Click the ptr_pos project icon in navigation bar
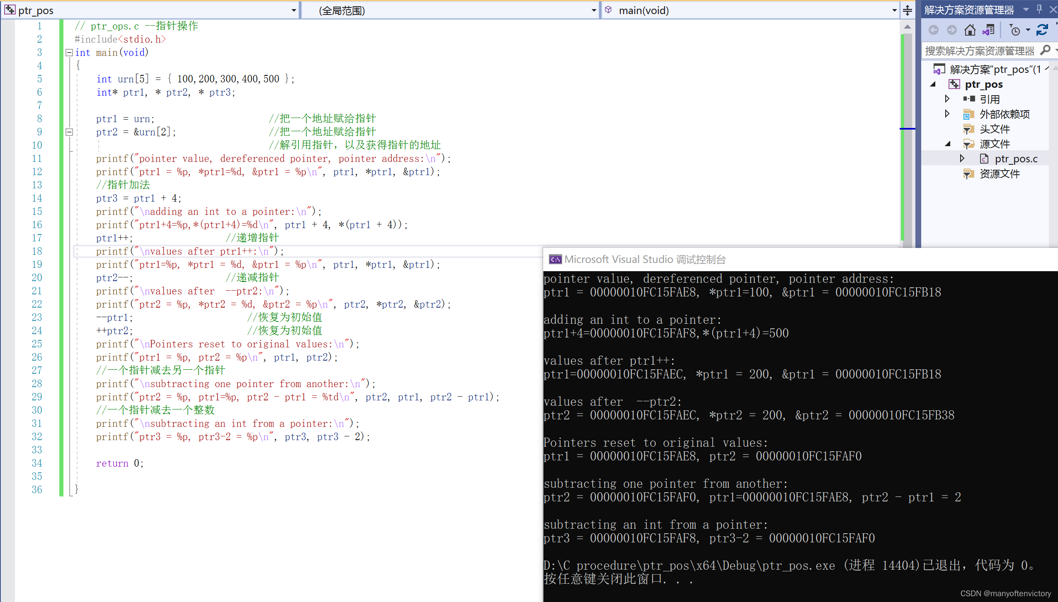 (10, 10)
